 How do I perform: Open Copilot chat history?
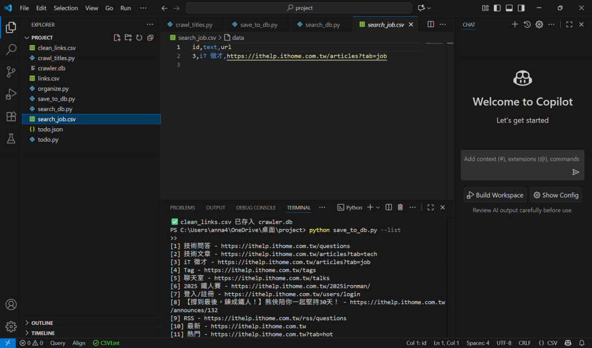tap(527, 25)
